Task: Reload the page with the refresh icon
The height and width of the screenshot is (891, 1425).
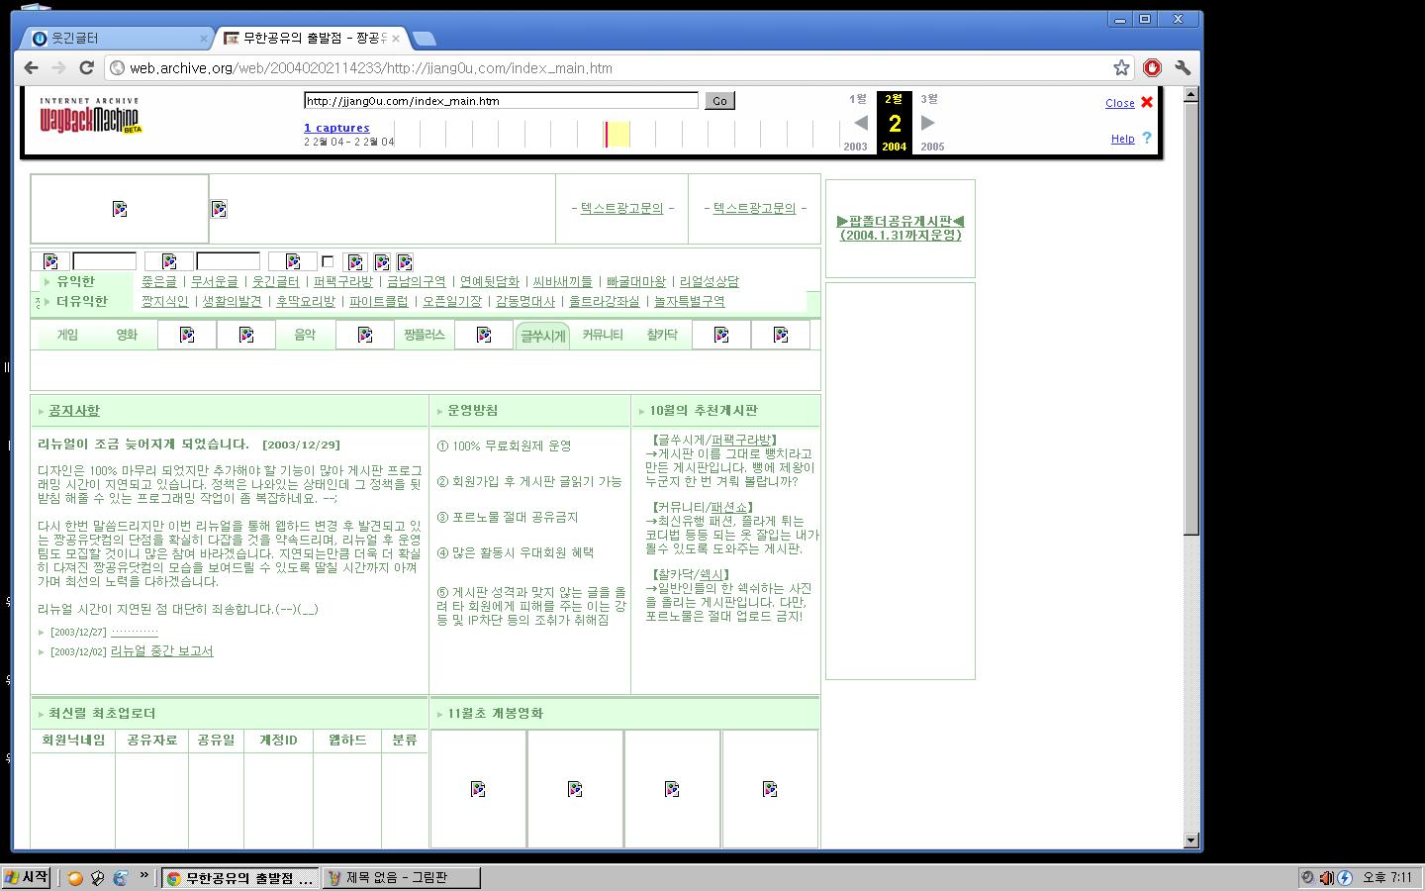Action: click(86, 67)
